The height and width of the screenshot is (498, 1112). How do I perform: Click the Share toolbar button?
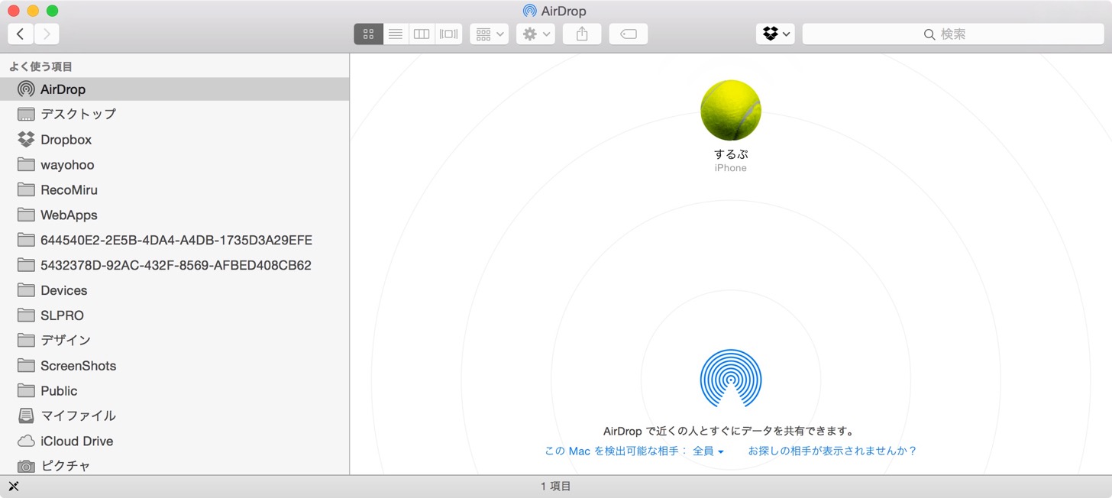click(582, 34)
